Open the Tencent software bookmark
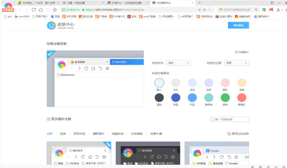287x168 pixels. (262, 16)
